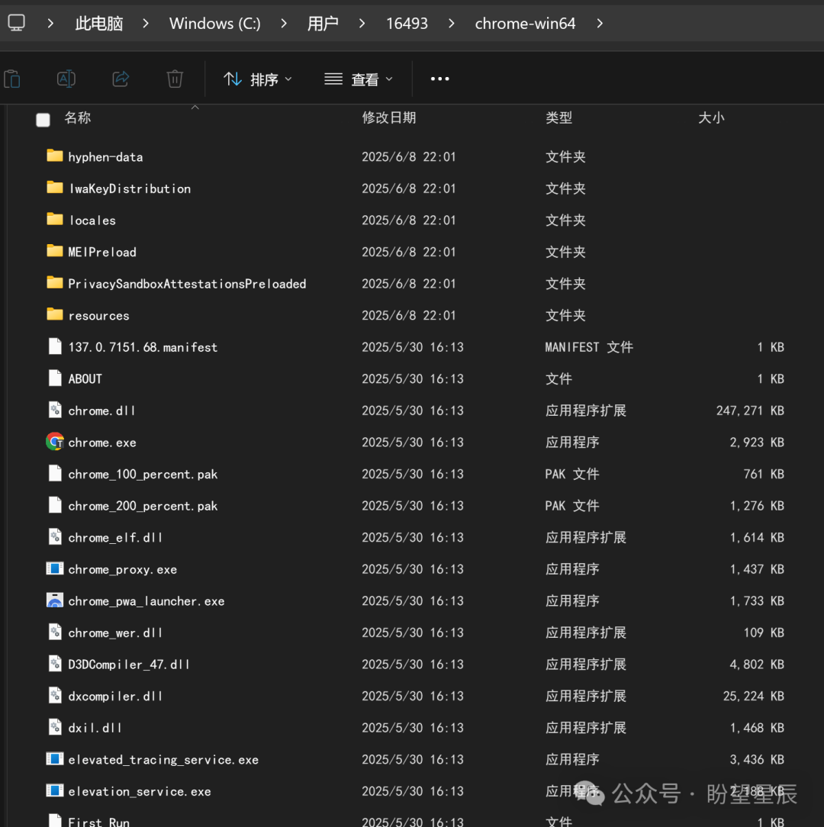The image size is (824, 827).
Task: Click the share toolbar icon
Action: pyautogui.click(x=121, y=79)
